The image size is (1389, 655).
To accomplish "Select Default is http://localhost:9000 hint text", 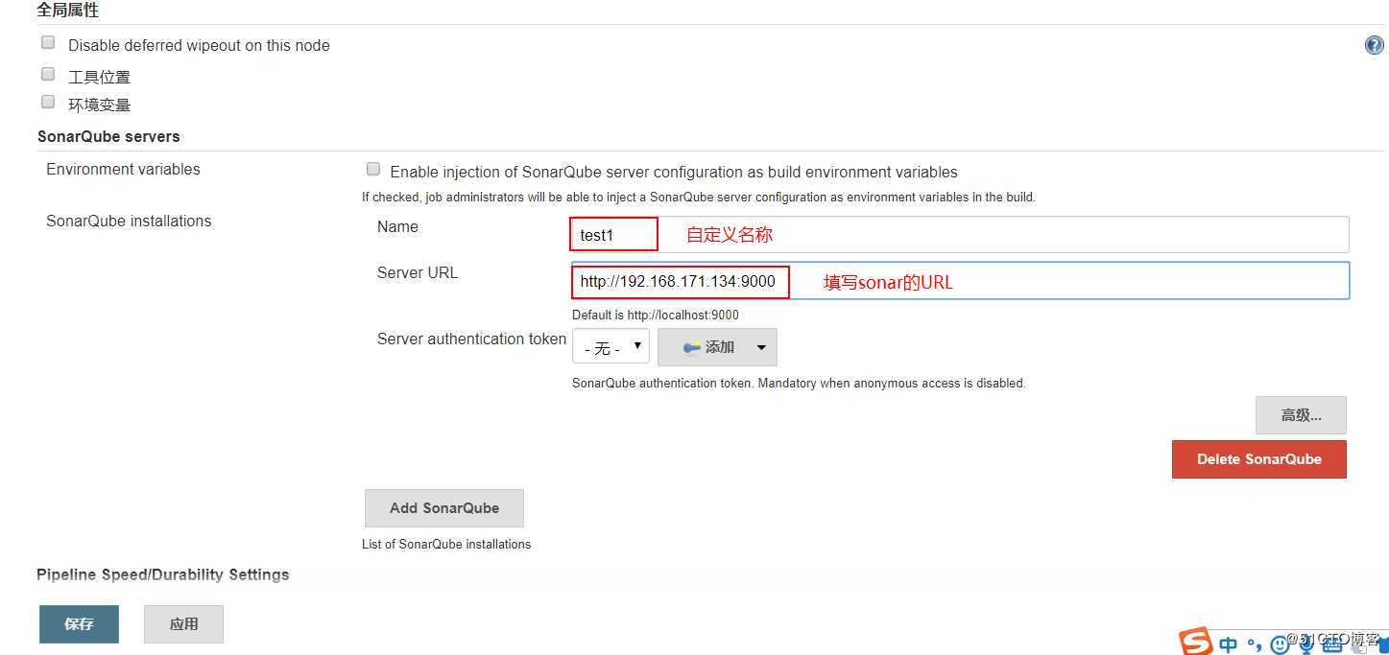I will (656, 315).
